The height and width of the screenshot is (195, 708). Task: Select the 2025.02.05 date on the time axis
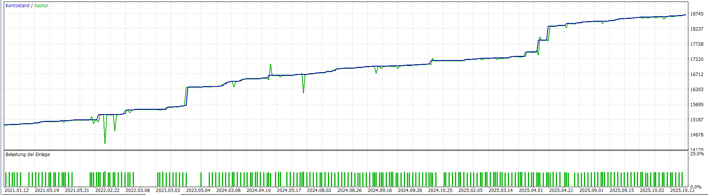pyautogui.click(x=470, y=190)
